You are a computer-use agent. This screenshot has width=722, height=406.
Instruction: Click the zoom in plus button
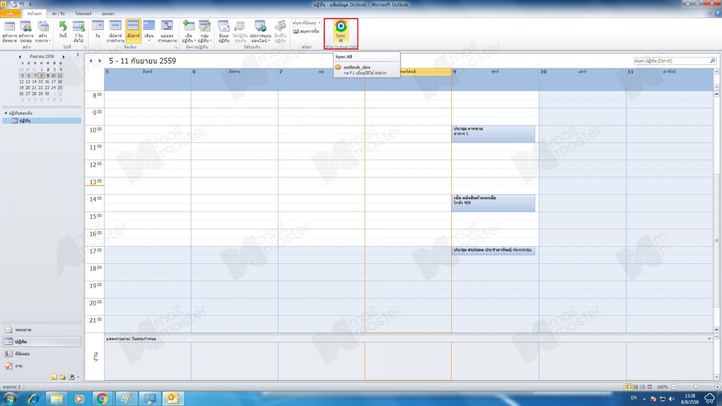[x=717, y=387]
